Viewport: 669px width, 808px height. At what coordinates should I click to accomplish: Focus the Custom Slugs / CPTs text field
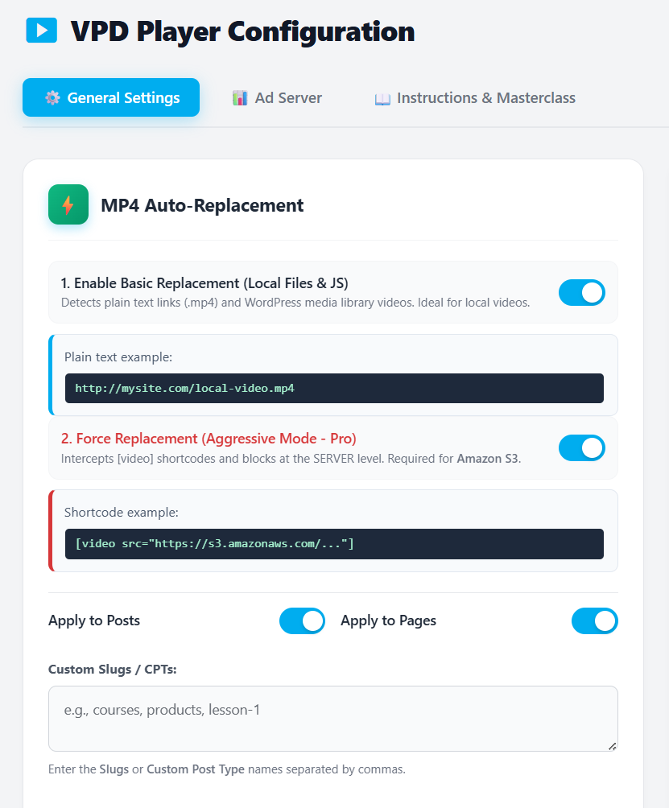(x=332, y=718)
